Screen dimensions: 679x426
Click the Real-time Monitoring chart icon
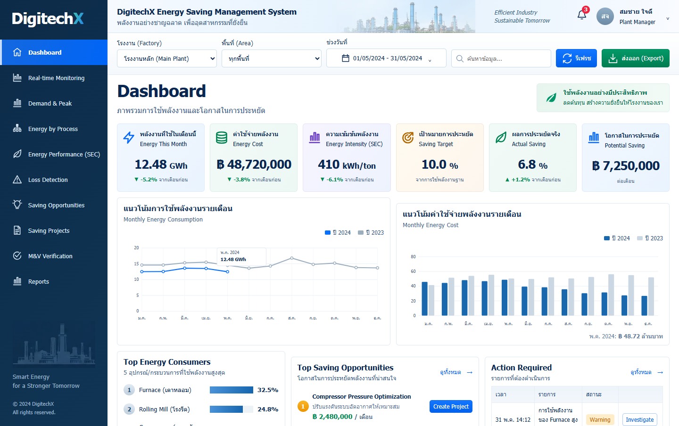click(x=17, y=78)
